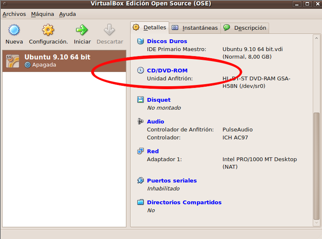Click the Nueva blue starburst icon
Viewport: 322px width, 239px height.
pos(14,30)
